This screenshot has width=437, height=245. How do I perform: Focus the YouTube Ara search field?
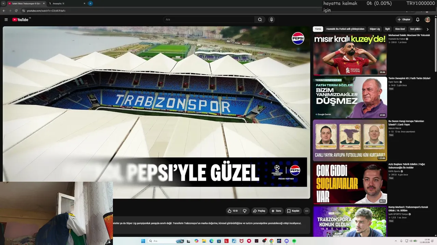point(209,19)
